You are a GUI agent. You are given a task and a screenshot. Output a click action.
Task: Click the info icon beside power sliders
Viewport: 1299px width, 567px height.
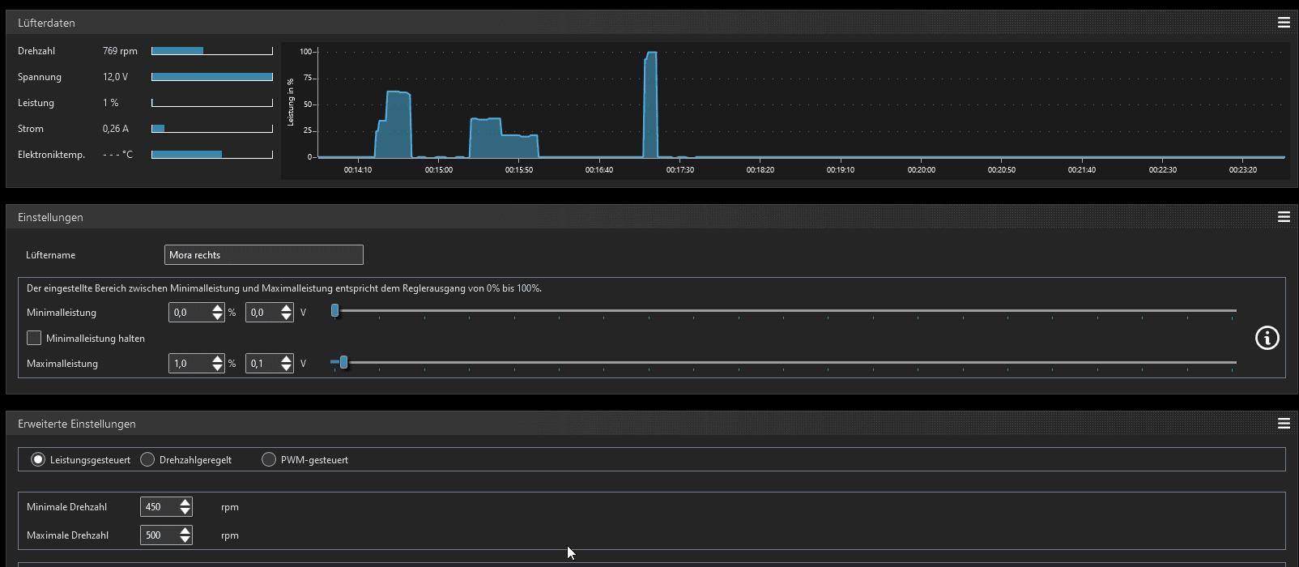pyautogui.click(x=1267, y=338)
